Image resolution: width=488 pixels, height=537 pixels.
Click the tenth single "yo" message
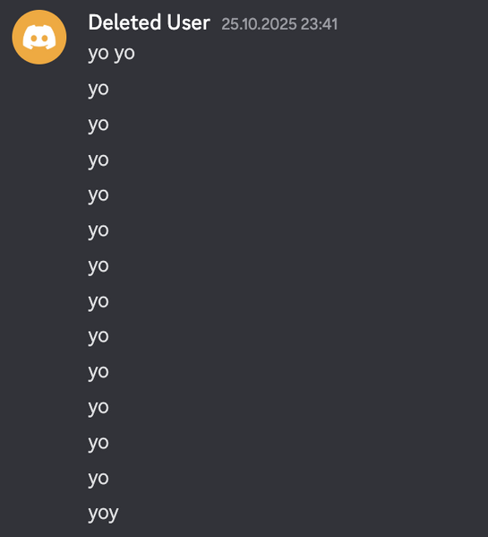(x=98, y=408)
